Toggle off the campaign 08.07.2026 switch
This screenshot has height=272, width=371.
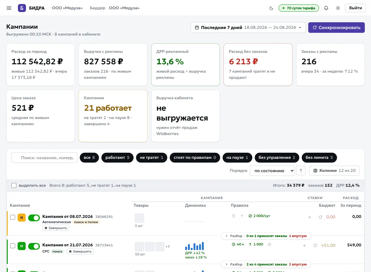[34, 218]
